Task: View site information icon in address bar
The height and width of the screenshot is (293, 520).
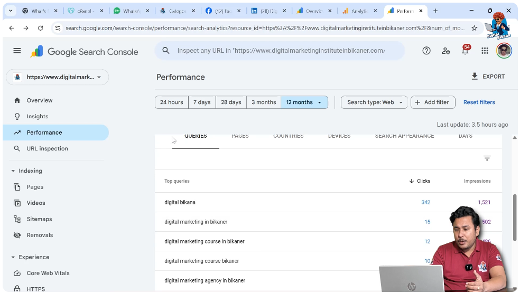Action: (x=58, y=28)
